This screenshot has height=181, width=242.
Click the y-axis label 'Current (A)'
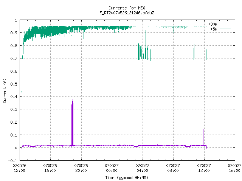pyautogui.click(x=5, y=90)
